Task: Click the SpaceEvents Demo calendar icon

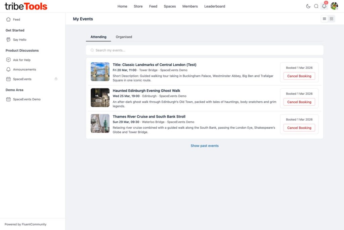Action: click(x=8, y=99)
